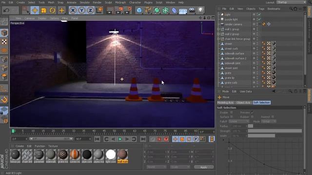Select the Scale tool in top toolbar
312x175 pixels.
pyautogui.click(x=43, y=10)
